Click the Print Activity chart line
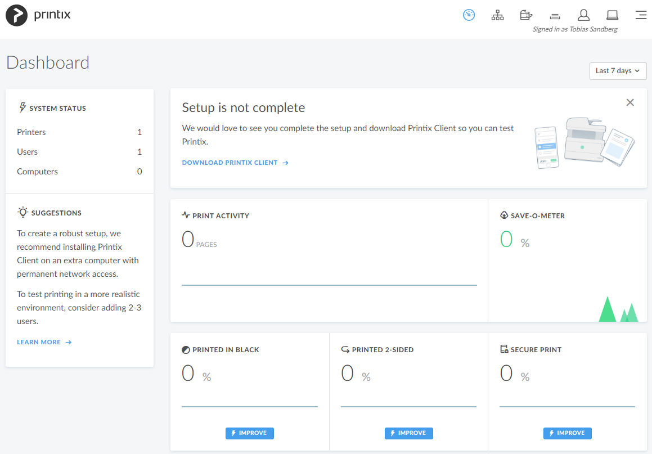This screenshot has height=454, width=652. [329, 285]
